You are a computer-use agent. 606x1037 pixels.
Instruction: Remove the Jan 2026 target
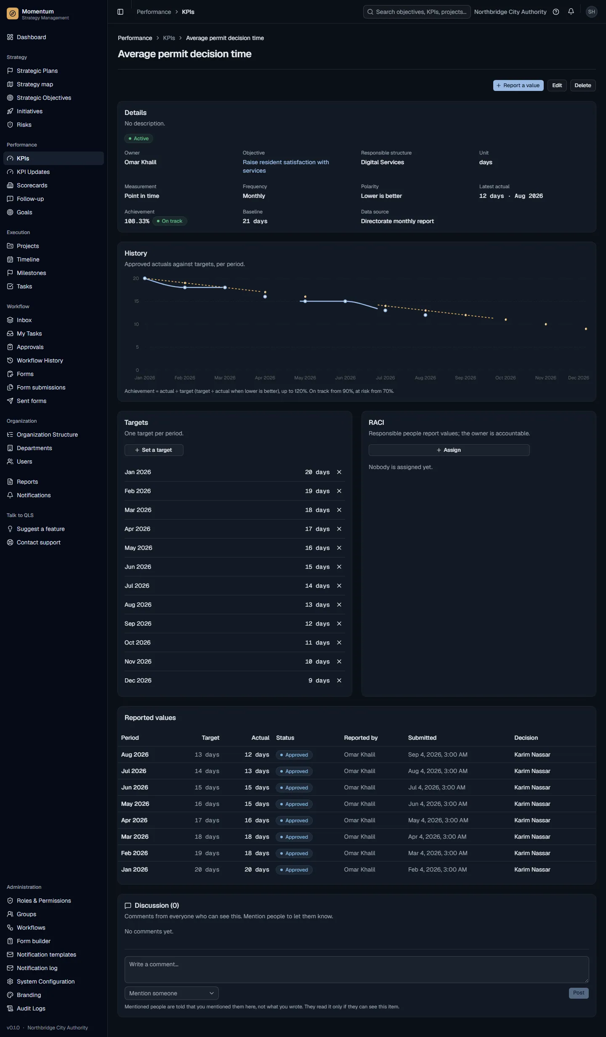[x=339, y=472]
